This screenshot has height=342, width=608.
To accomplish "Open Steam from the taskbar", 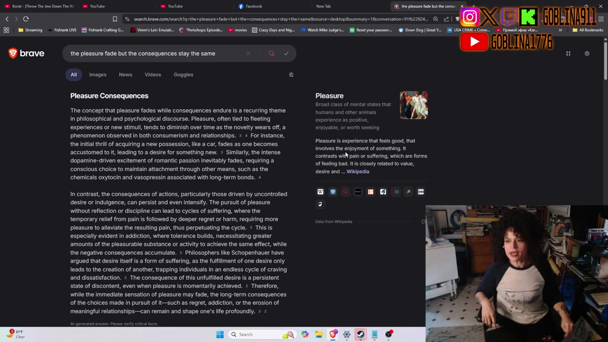I will [x=361, y=334].
